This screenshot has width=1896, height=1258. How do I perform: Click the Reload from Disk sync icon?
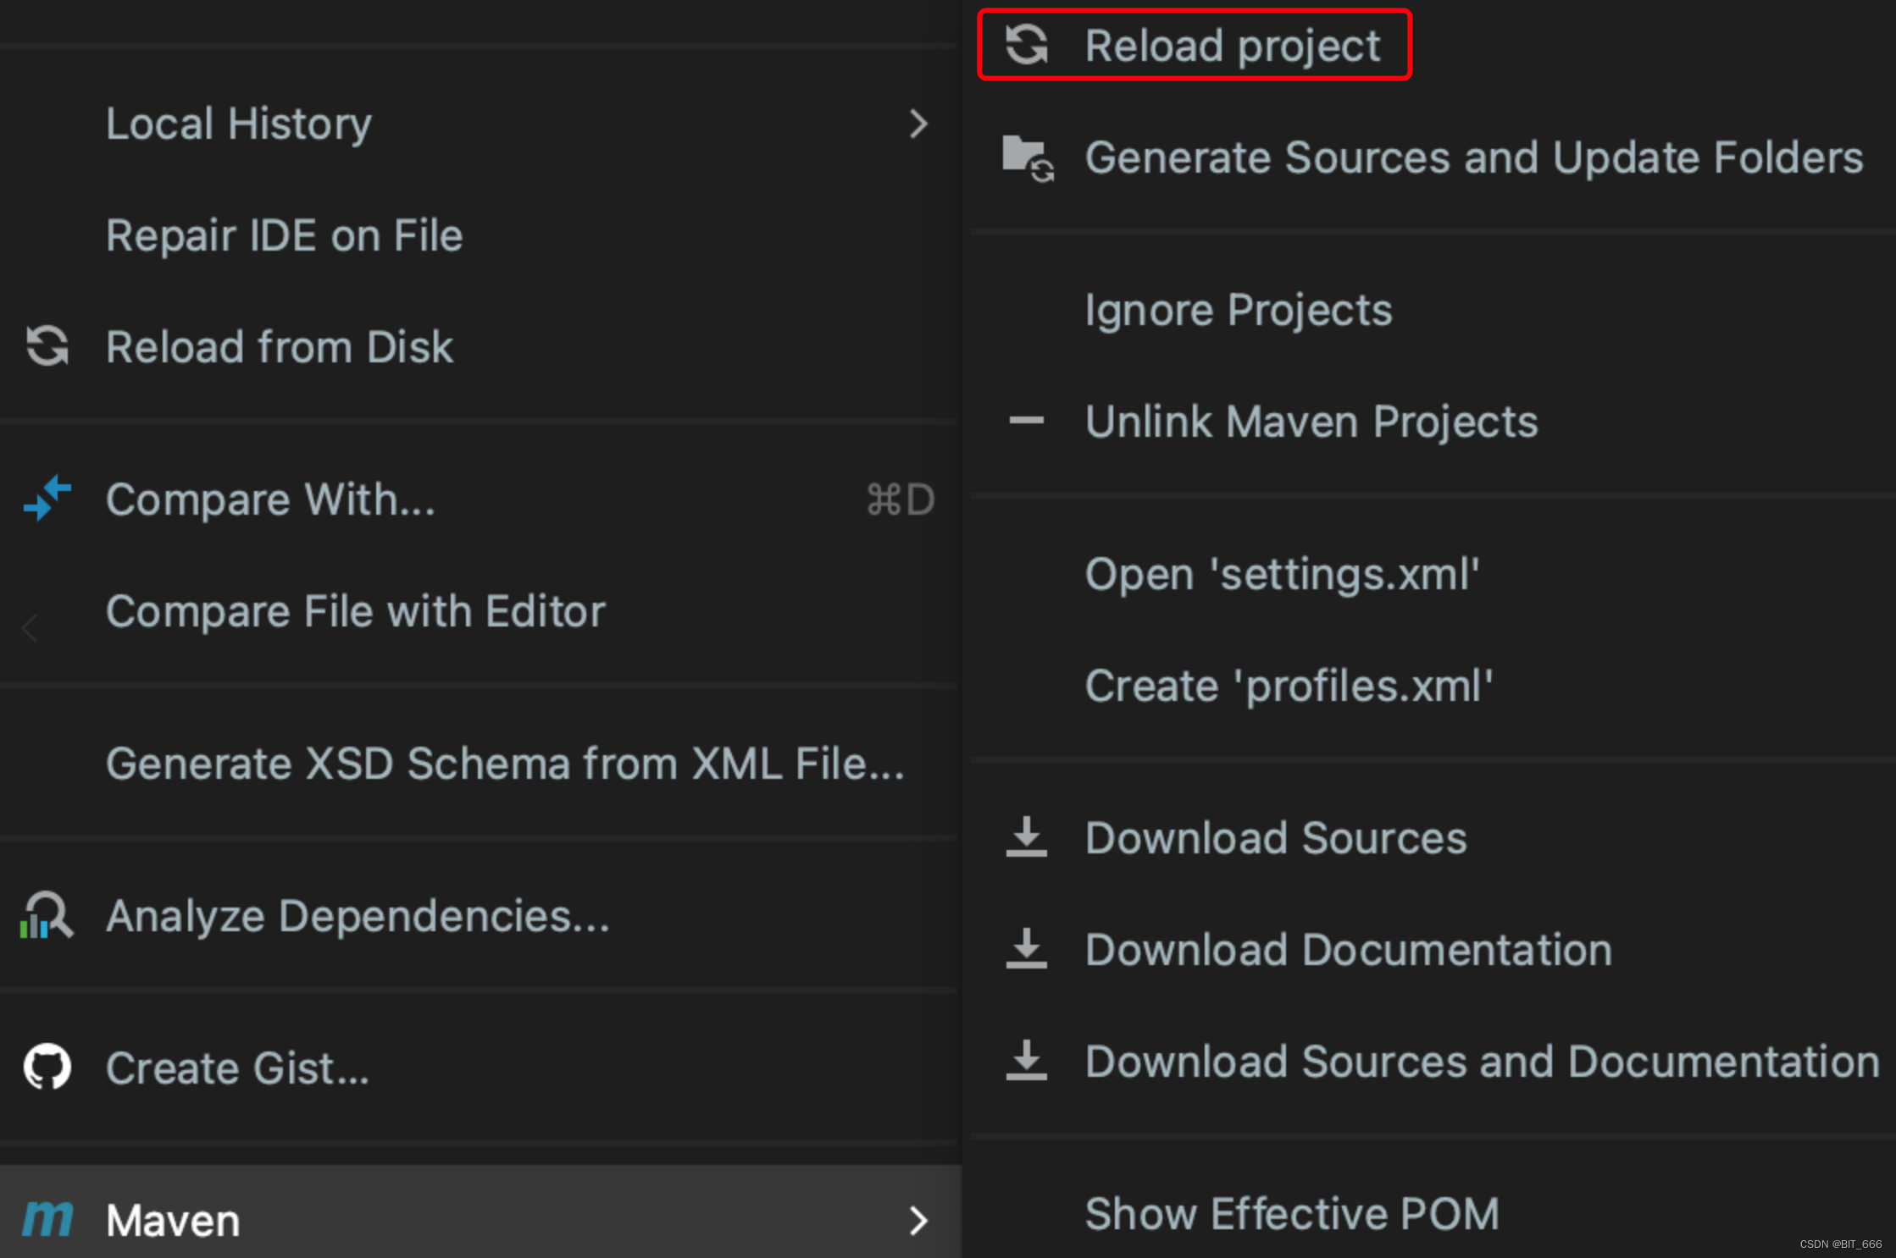coord(47,346)
